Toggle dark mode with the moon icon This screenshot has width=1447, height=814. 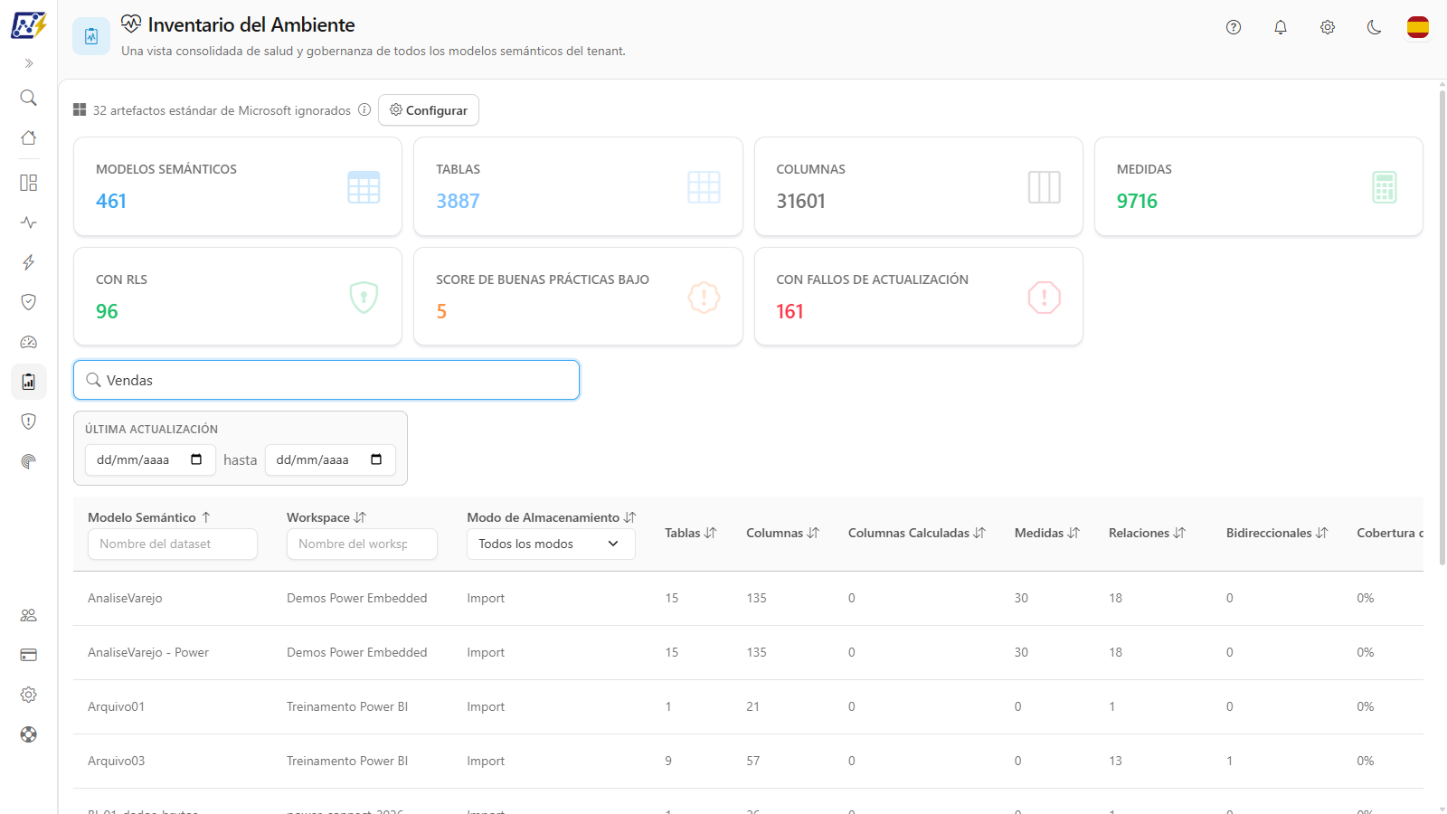pyautogui.click(x=1375, y=27)
